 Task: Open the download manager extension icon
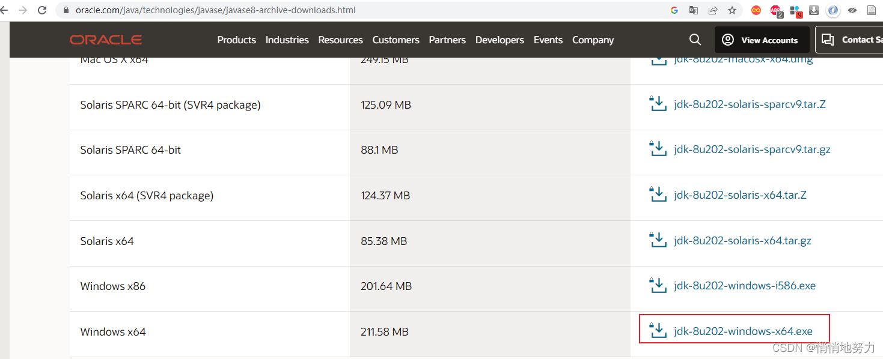(x=814, y=10)
